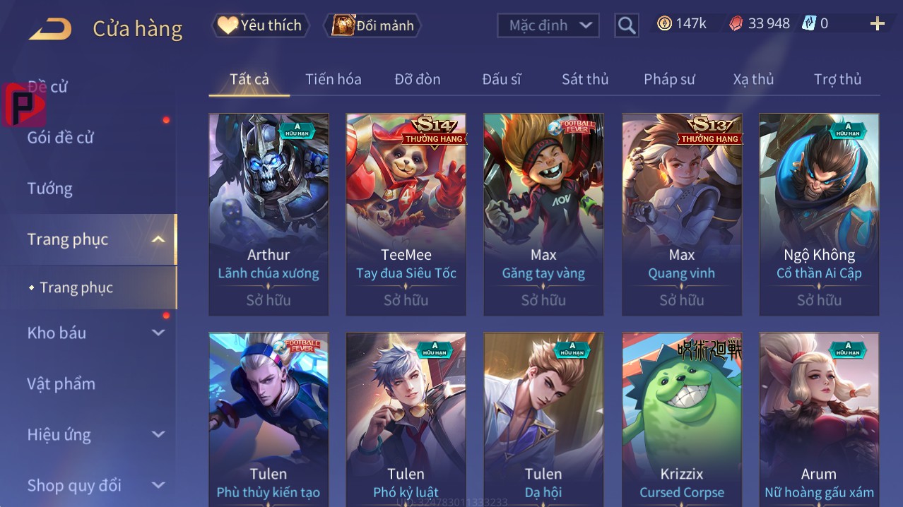
Task: Open Tướng in the sidebar
Action: (x=50, y=189)
